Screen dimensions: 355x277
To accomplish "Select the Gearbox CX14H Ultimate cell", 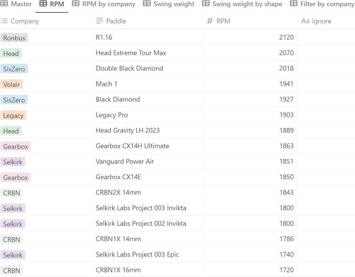I will [x=132, y=146].
